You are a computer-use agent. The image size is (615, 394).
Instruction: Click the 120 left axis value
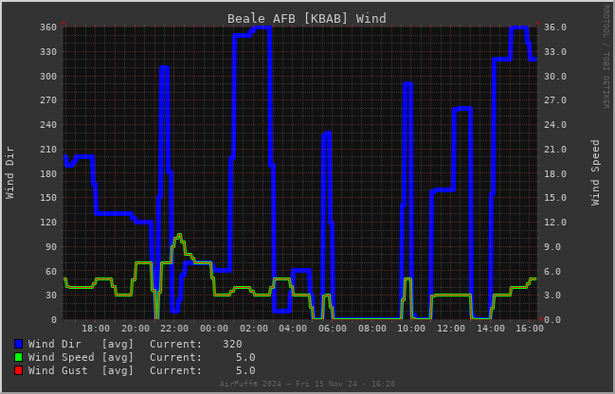pyautogui.click(x=48, y=223)
